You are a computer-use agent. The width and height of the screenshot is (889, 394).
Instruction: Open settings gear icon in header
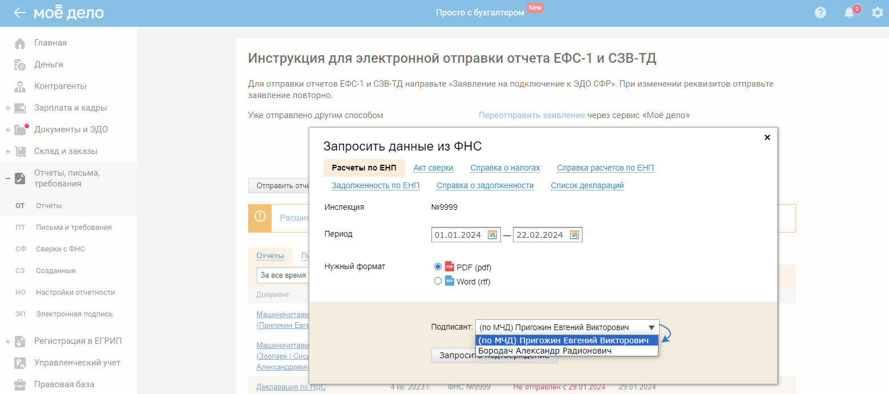click(877, 13)
